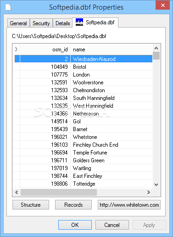173x237 pixels.
Task: Click the osm_id column header
Action: pos(45,50)
